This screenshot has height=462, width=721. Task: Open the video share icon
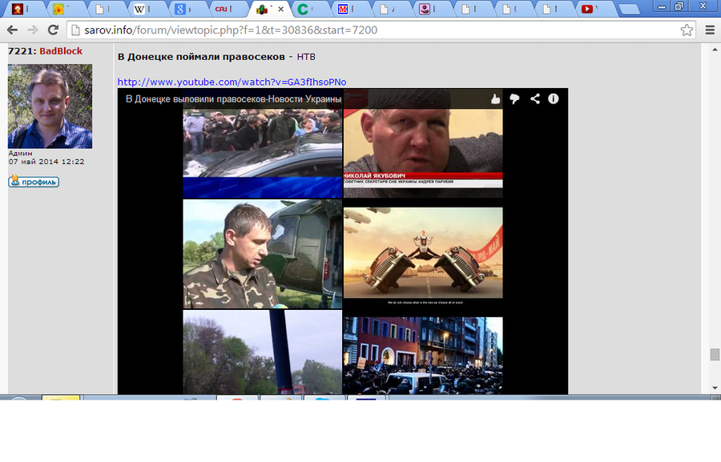[x=534, y=99]
